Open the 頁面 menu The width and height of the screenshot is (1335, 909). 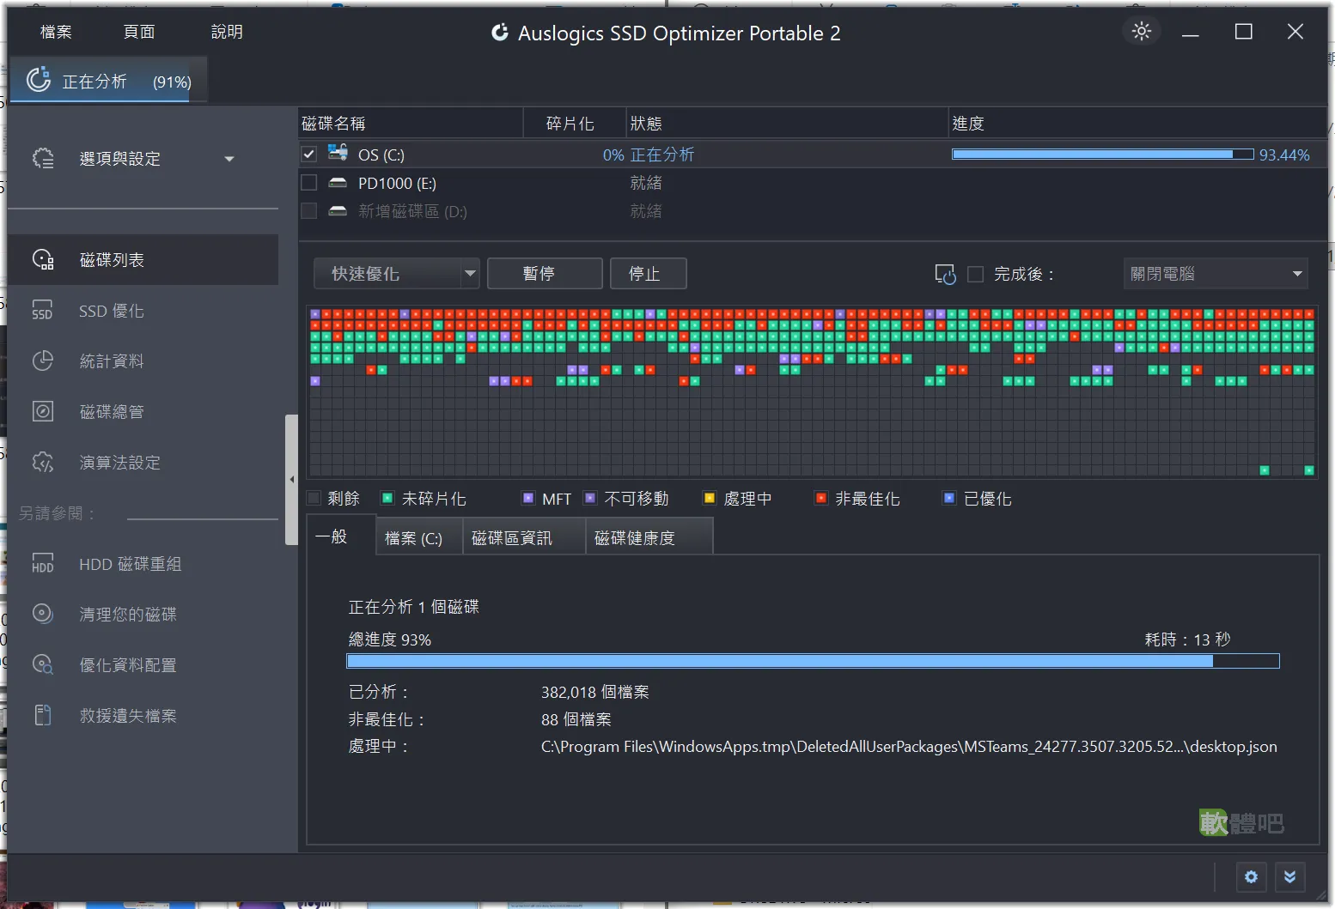[139, 32]
